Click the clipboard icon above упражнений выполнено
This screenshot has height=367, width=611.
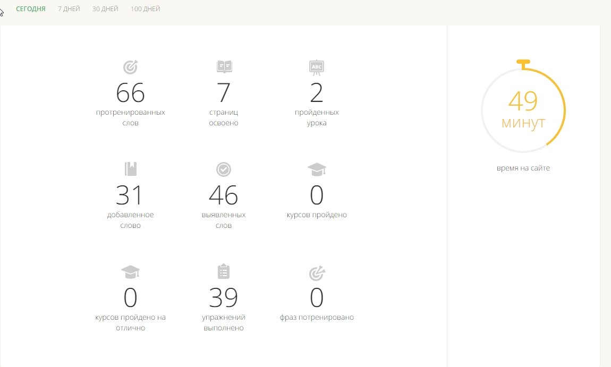(224, 271)
